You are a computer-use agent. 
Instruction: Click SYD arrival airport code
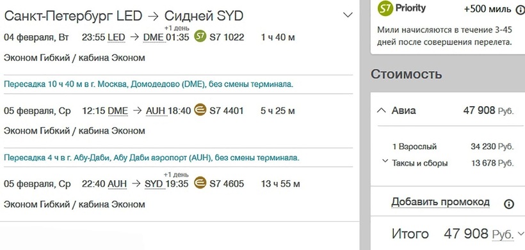(x=154, y=184)
